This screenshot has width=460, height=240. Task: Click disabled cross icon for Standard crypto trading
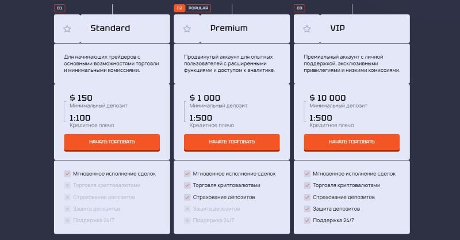(x=67, y=185)
